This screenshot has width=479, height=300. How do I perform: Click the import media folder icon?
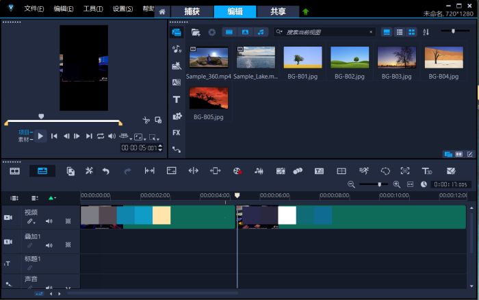(x=196, y=32)
